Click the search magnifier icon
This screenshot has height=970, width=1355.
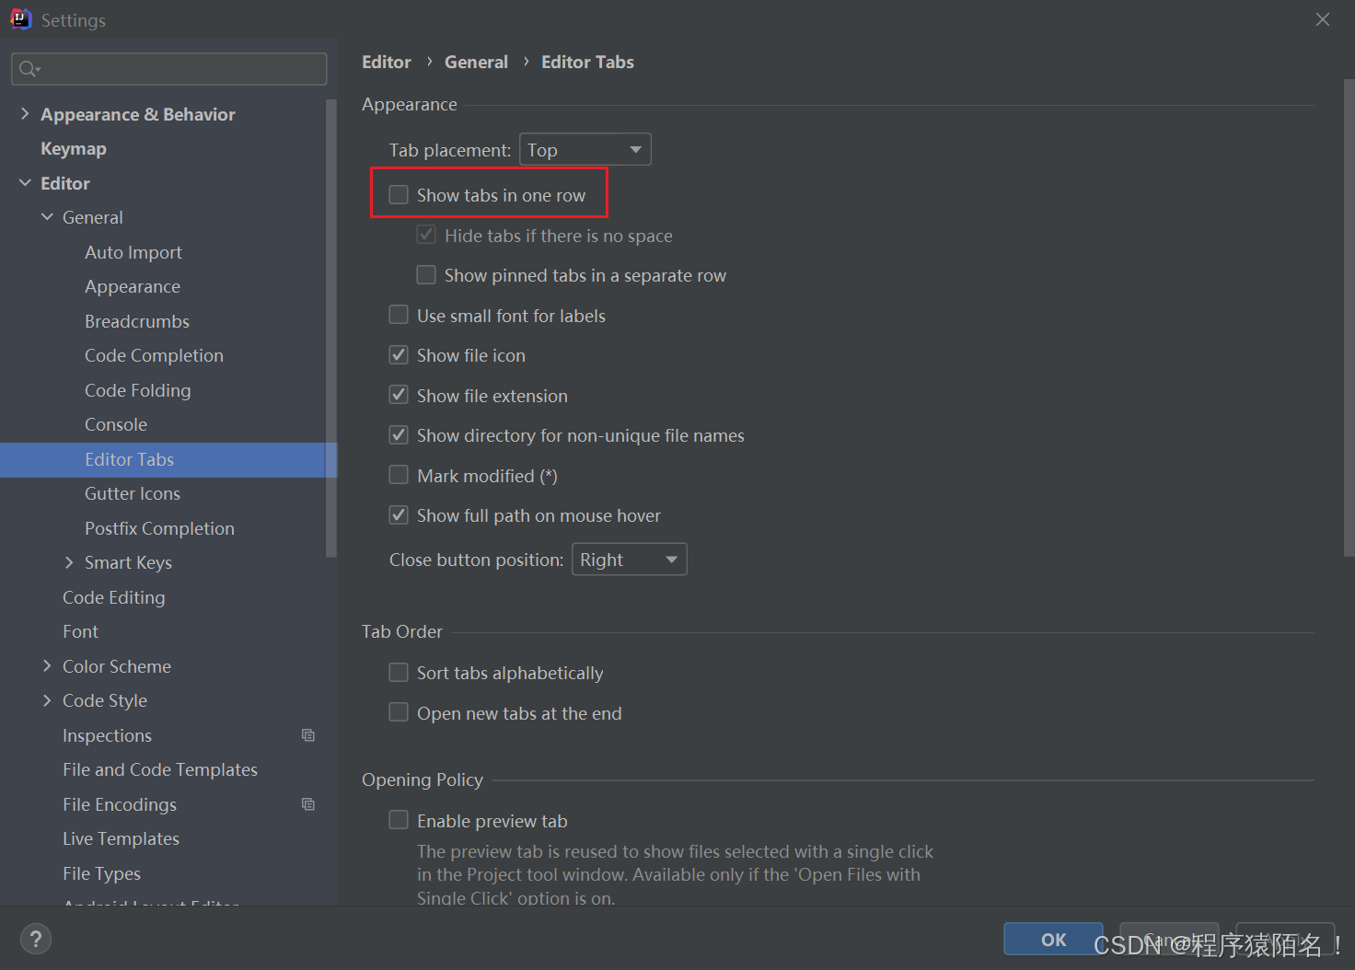tap(29, 69)
